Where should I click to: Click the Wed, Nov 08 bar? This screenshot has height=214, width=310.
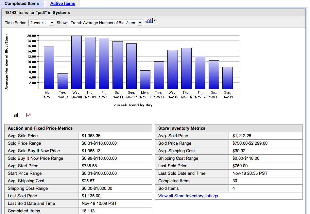pyautogui.click(x=77, y=62)
